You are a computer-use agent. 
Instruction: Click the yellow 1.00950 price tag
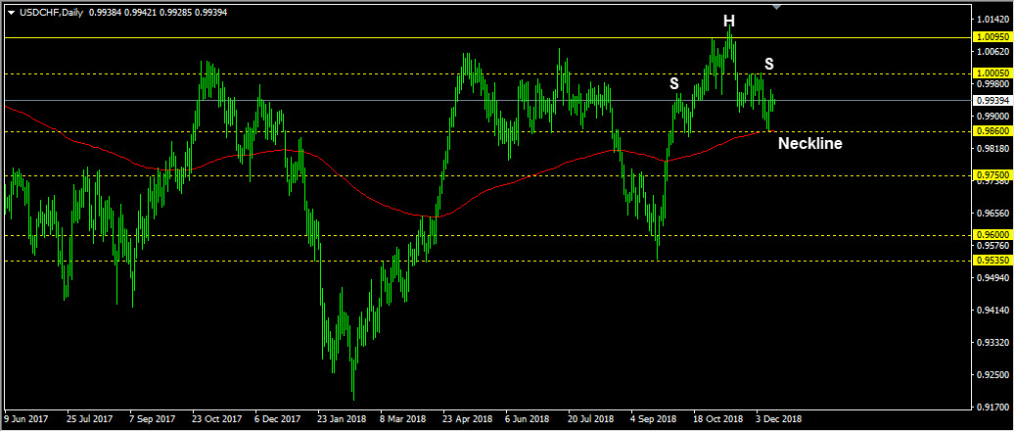pos(992,37)
